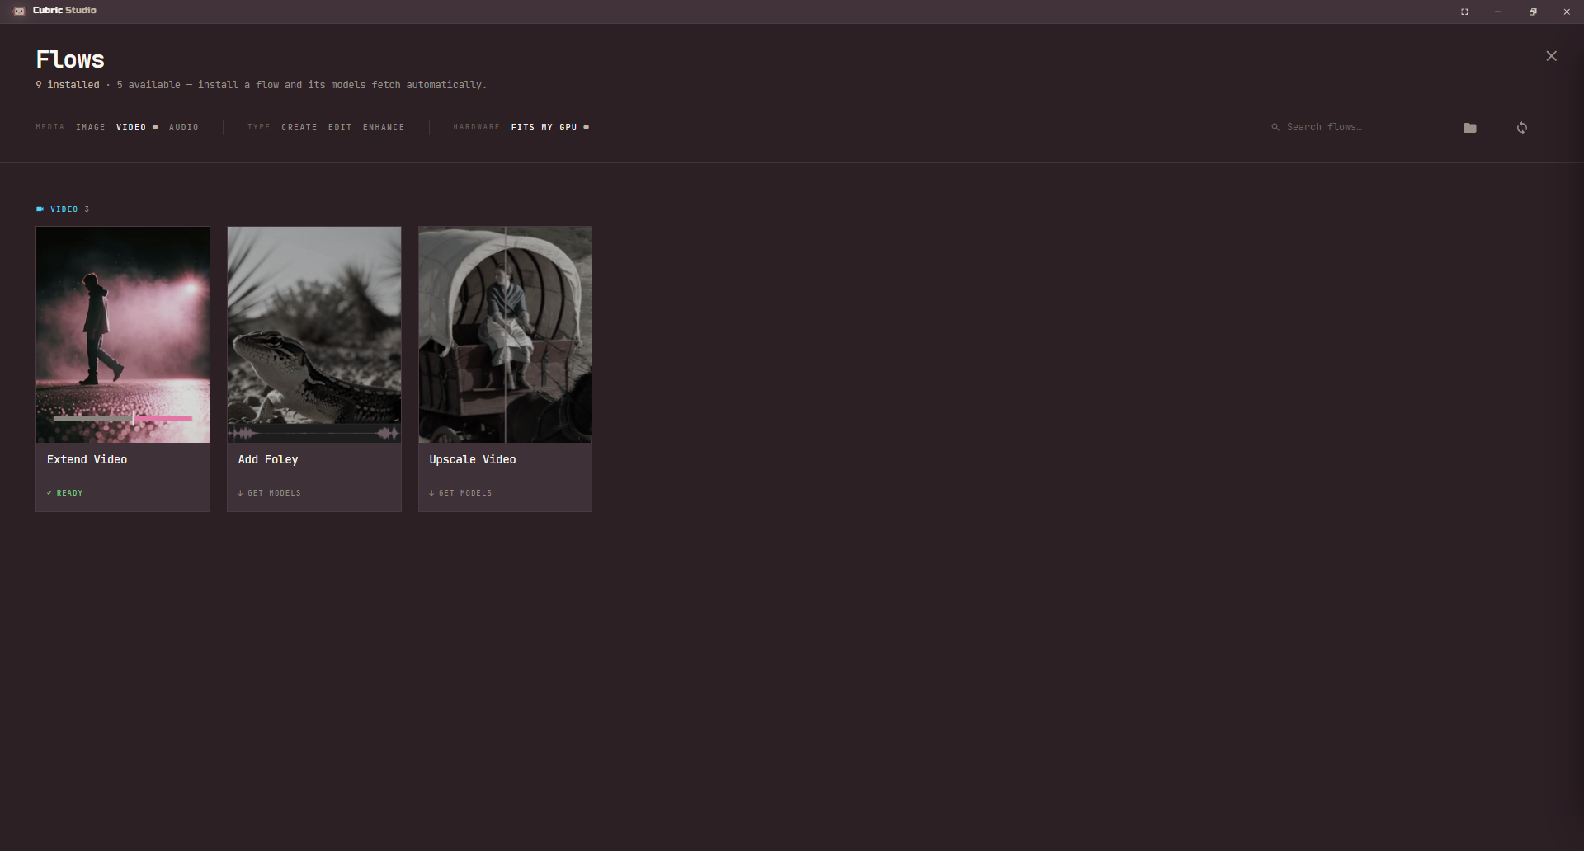Click the READY status on Extend Video
Screen dimensions: 1584x851
[65, 493]
